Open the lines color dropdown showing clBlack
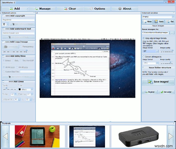This screenshot has width=176, height=149. [x=32, y=89]
